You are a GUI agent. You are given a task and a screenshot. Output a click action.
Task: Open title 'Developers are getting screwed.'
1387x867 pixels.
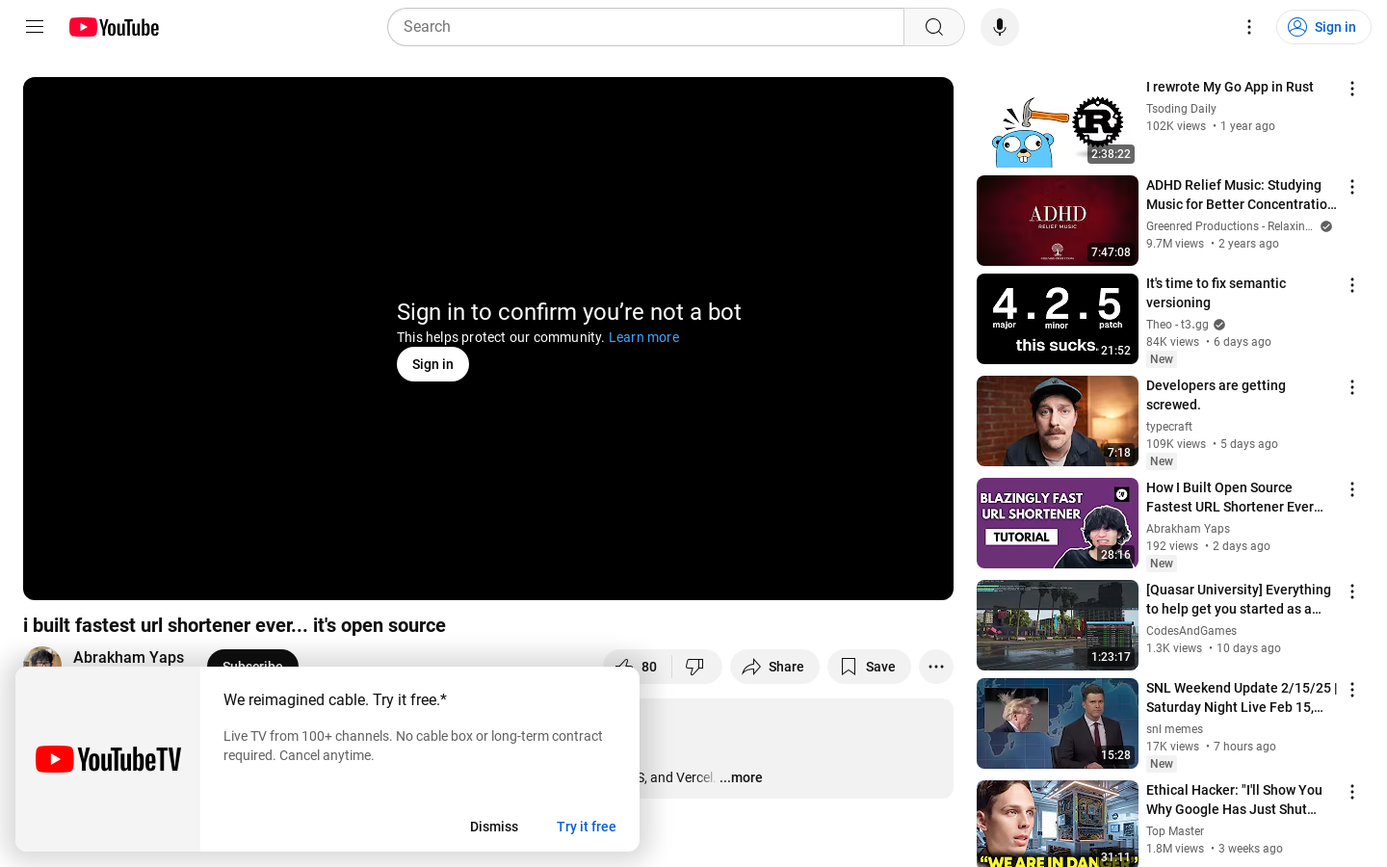pos(1216,395)
